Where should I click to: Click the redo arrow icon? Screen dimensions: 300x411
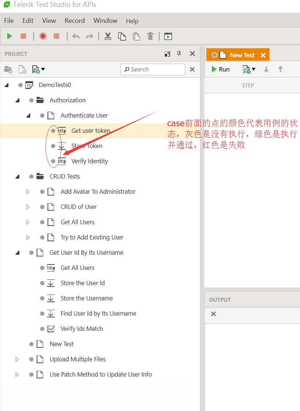90,36
